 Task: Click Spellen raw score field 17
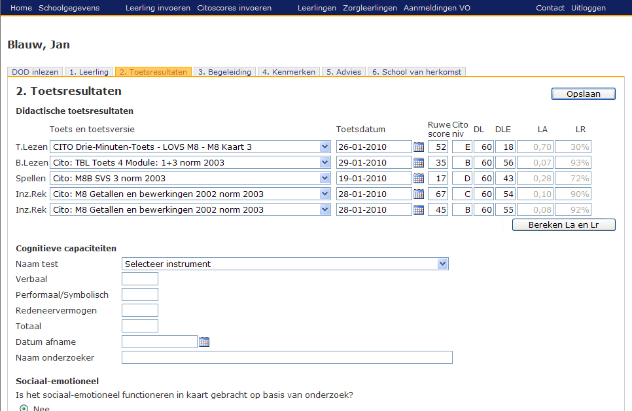pyautogui.click(x=438, y=178)
